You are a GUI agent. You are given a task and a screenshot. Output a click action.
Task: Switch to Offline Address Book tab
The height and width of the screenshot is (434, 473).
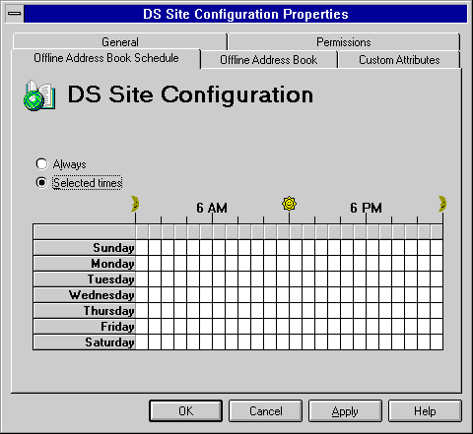tap(269, 60)
